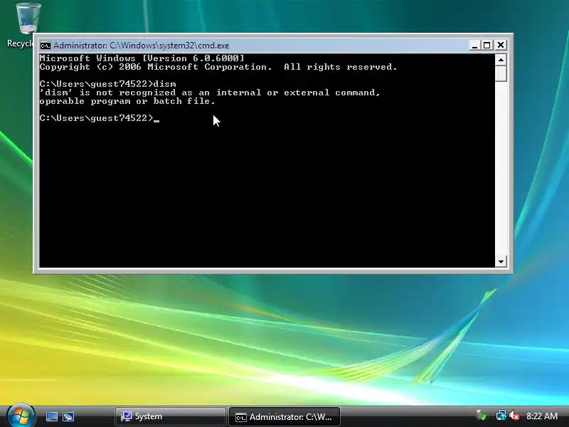Click the console scrollbar up arrow
Image resolution: width=569 pixels, height=427 pixels.
tap(501, 60)
